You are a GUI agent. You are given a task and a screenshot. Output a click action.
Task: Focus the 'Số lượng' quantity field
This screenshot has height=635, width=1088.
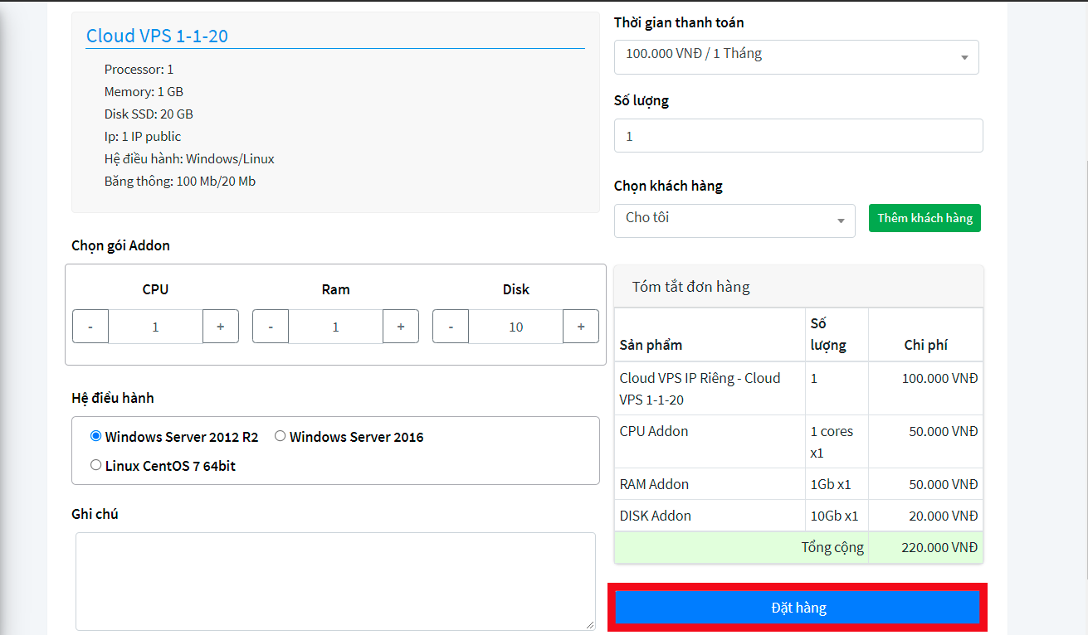pyautogui.click(x=798, y=136)
